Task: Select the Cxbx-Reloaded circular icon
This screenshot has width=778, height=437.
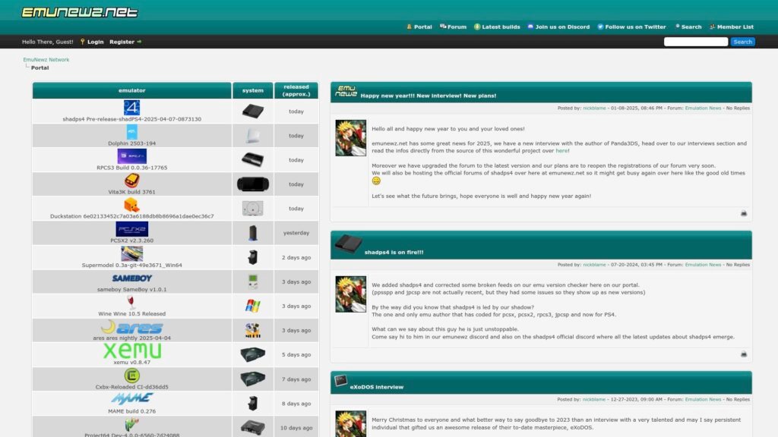Action: click(131, 376)
